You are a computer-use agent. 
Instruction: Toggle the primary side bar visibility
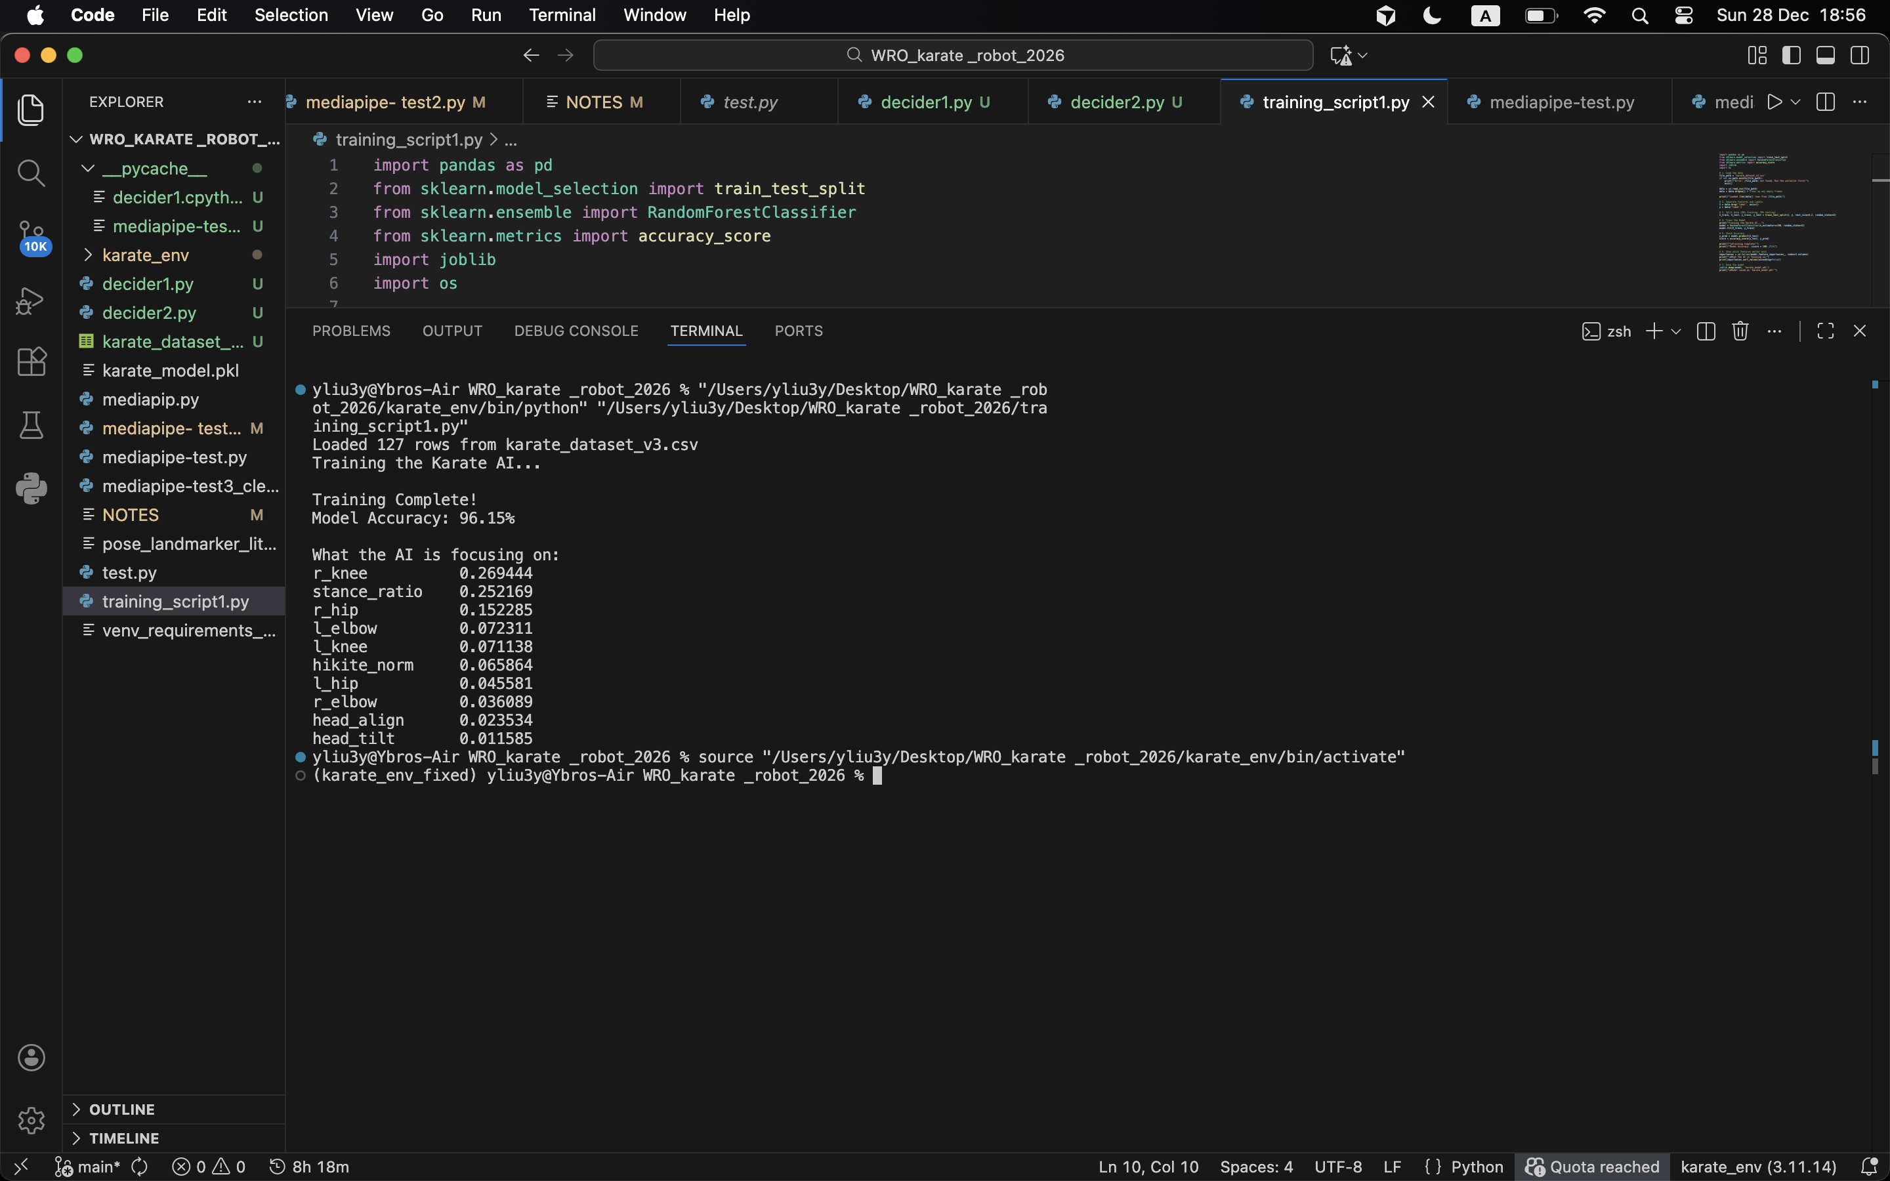pos(1792,56)
